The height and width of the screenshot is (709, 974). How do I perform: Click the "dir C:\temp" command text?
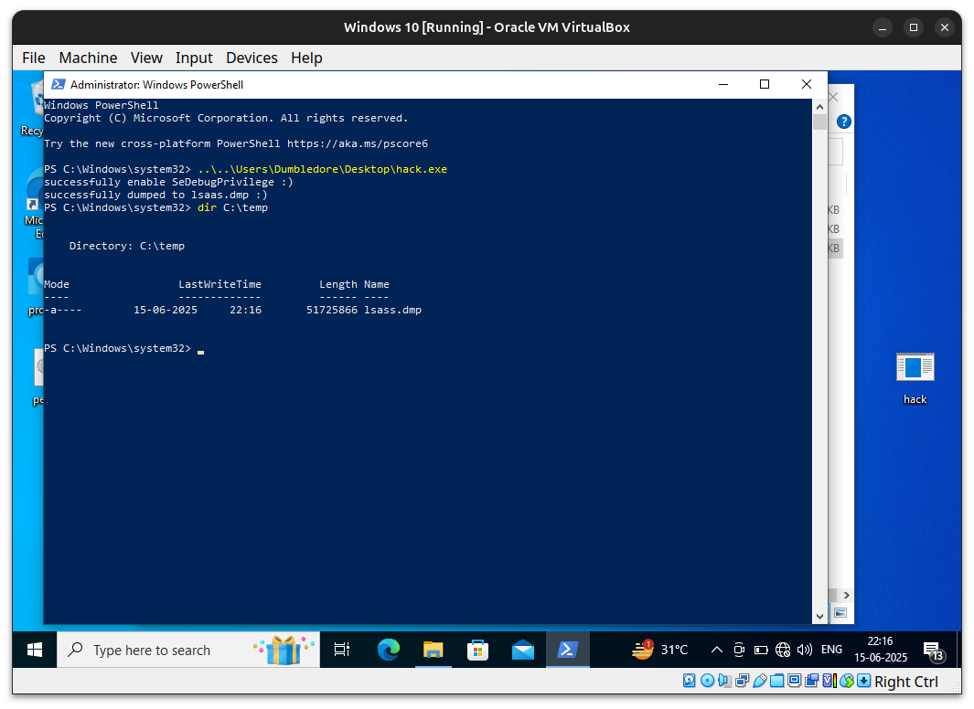233,207
